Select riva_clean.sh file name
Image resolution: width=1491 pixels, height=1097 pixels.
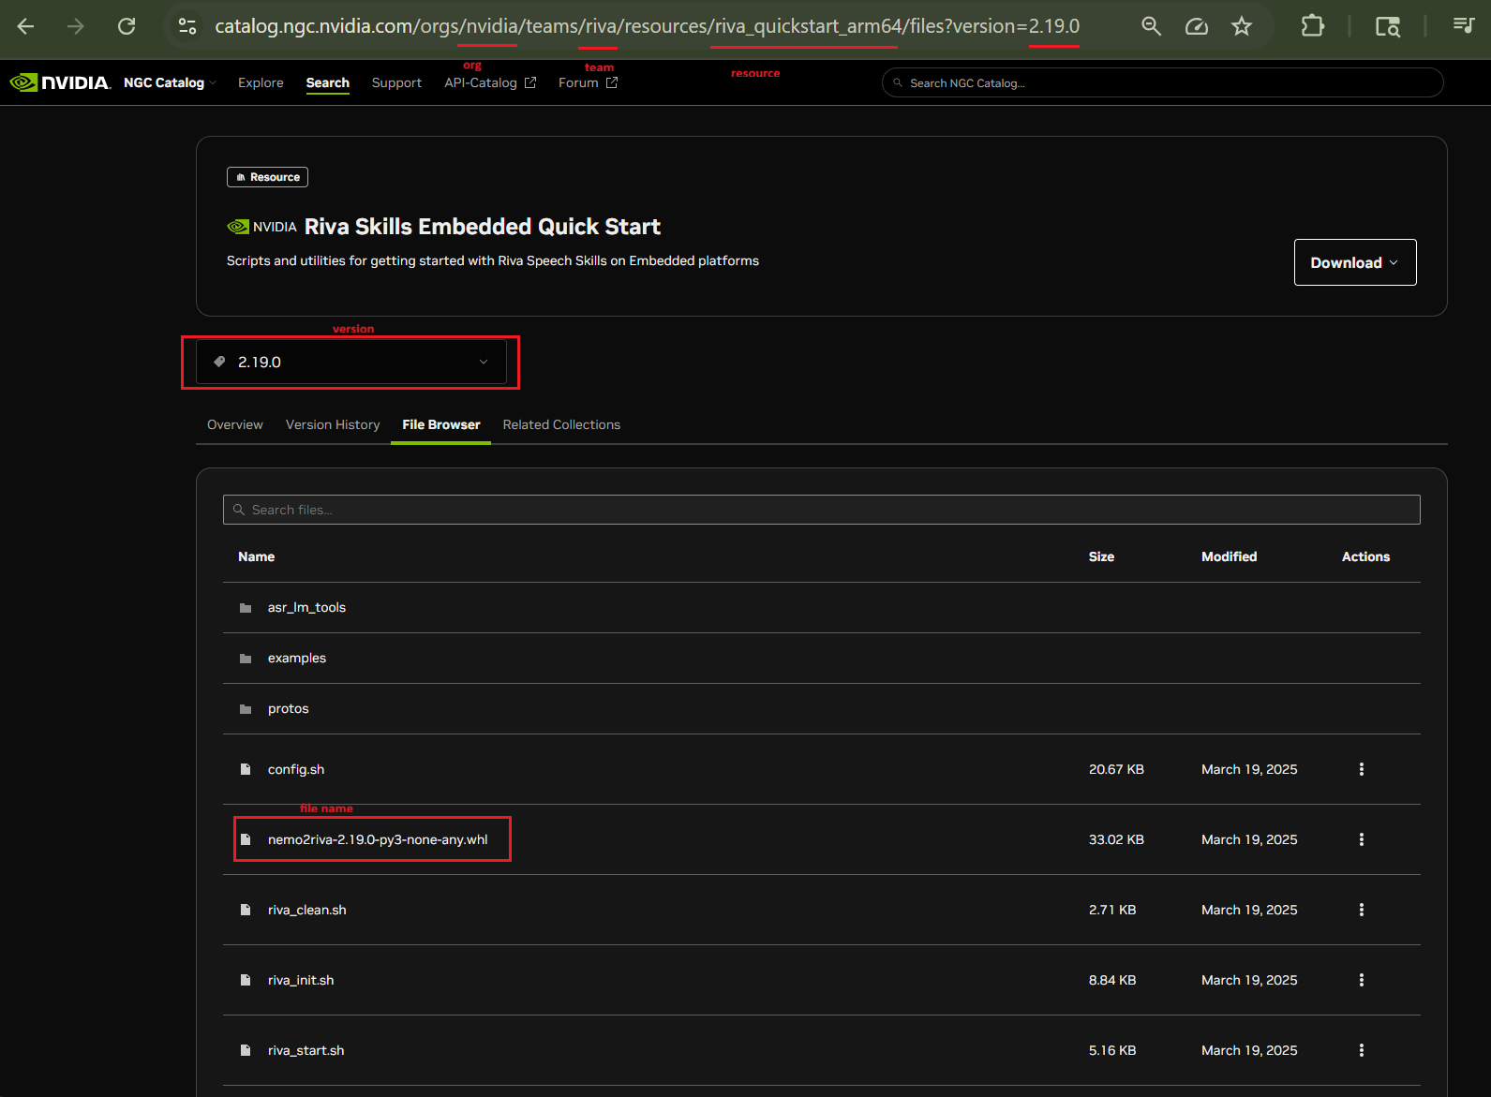(x=307, y=910)
